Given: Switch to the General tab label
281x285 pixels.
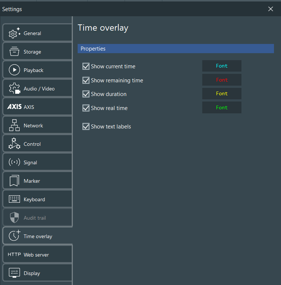Looking at the screenshot, I should pos(33,34).
